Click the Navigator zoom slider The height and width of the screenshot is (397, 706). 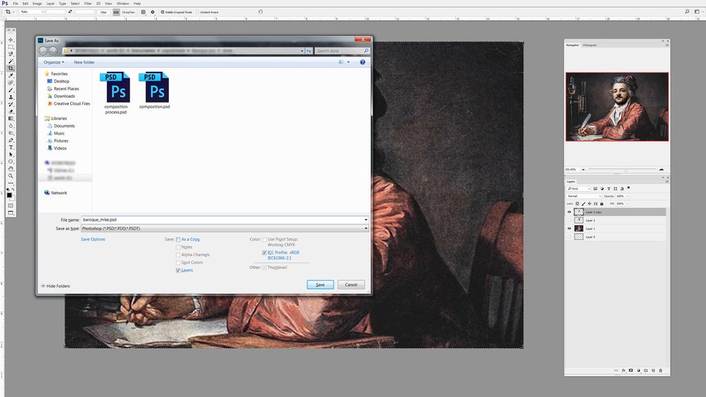click(622, 170)
